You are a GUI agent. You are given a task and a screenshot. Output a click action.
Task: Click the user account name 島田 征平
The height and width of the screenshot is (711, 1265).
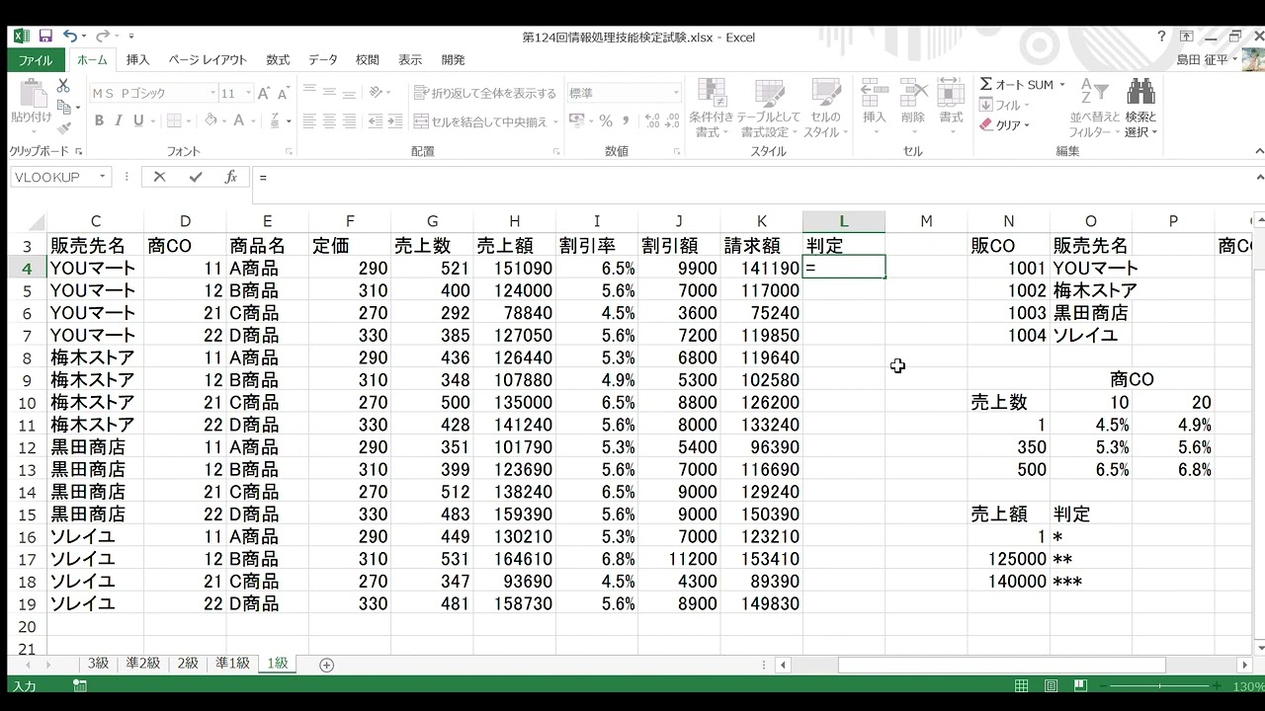pyautogui.click(x=1202, y=60)
